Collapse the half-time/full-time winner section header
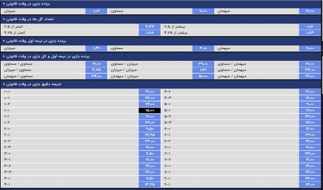 [x=4, y=56]
